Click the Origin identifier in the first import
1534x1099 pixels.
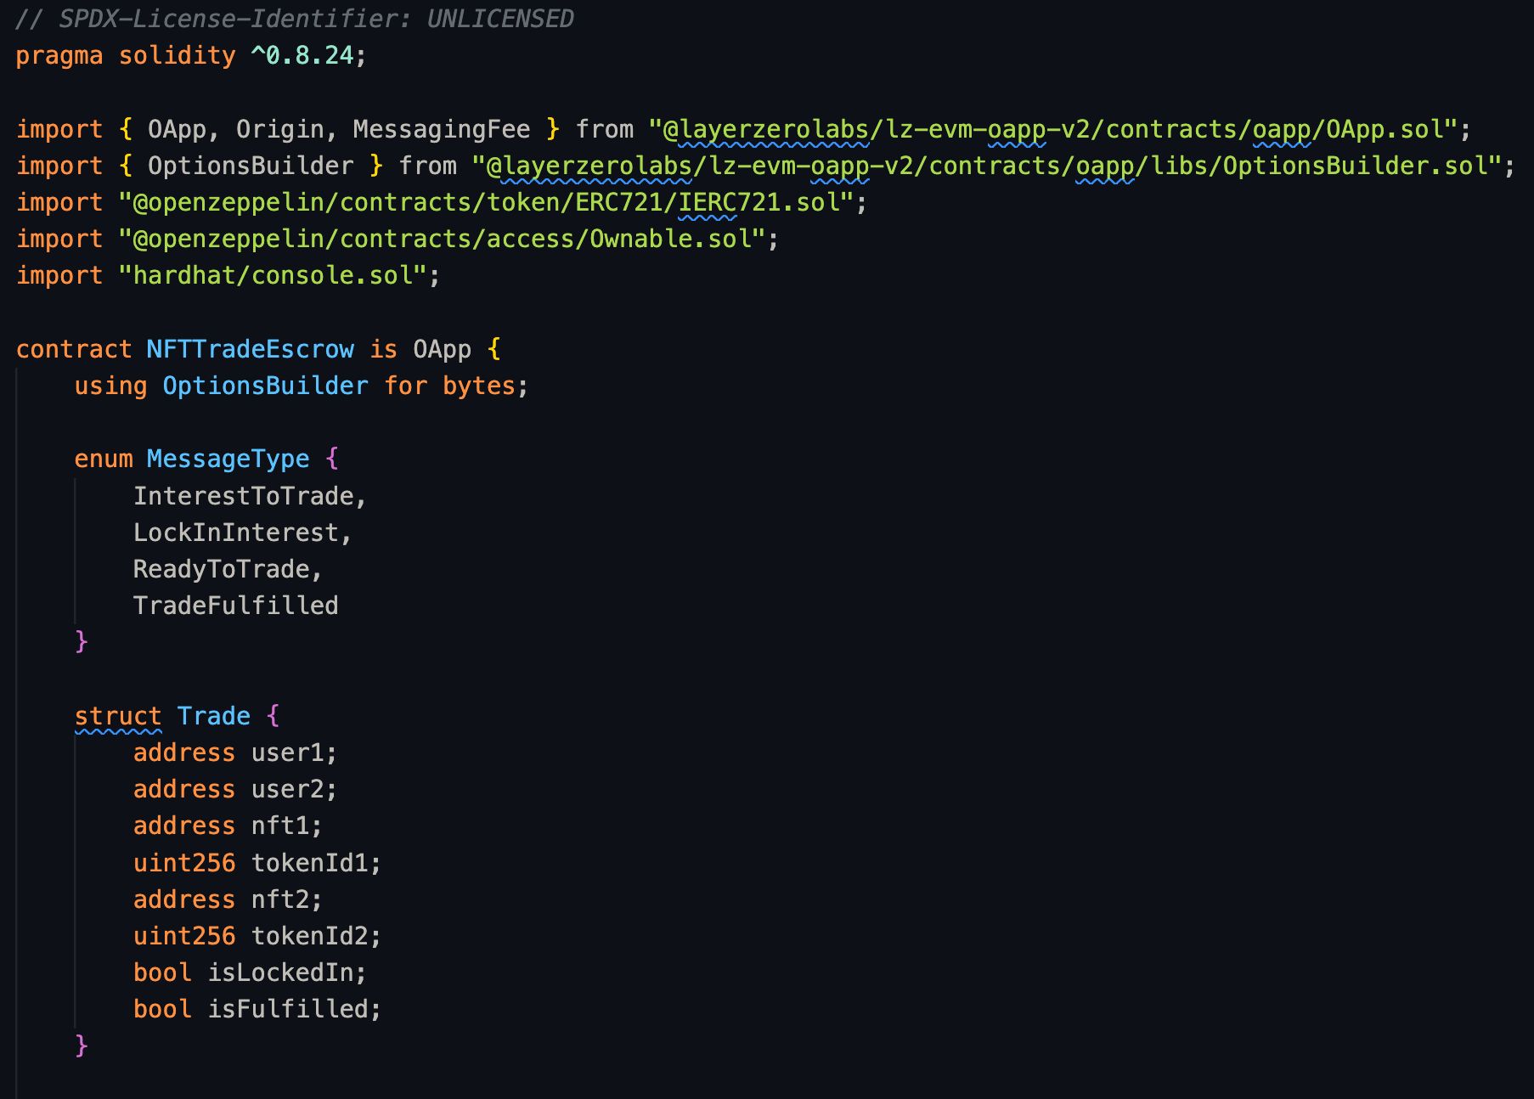point(280,129)
